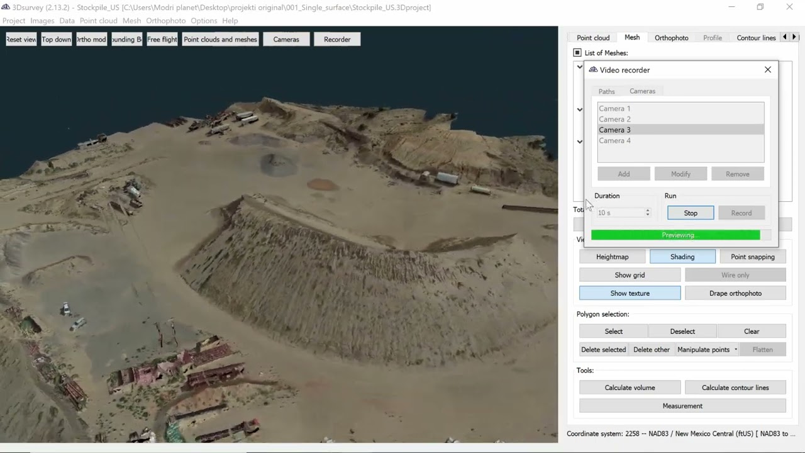Toggle Show texture

[x=630, y=293]
